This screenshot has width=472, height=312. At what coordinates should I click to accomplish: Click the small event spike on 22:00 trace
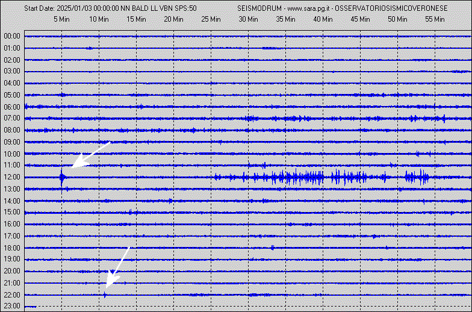click(105, 295)
